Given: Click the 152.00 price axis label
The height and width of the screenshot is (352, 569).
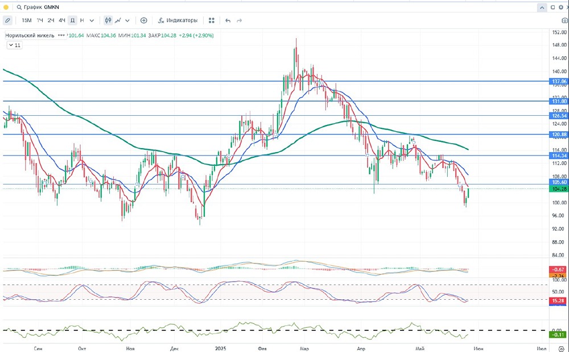Looking at the screenshot, I should click(559, 32).
